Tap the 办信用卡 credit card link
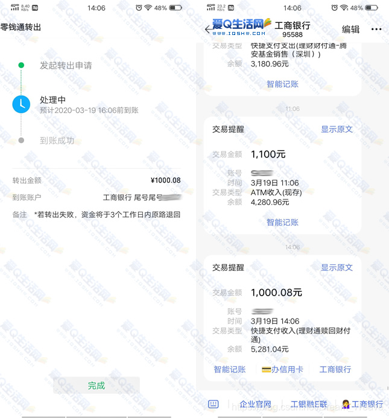 (x=282, y=369)
